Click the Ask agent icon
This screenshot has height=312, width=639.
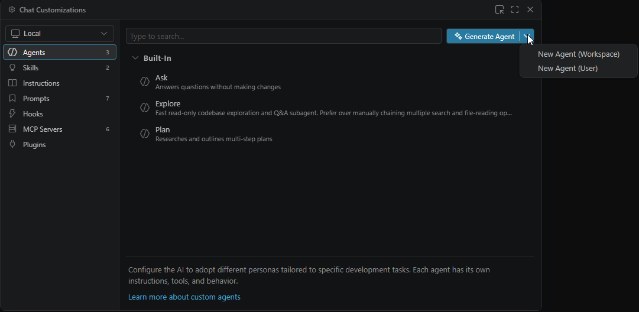[145, 82]
